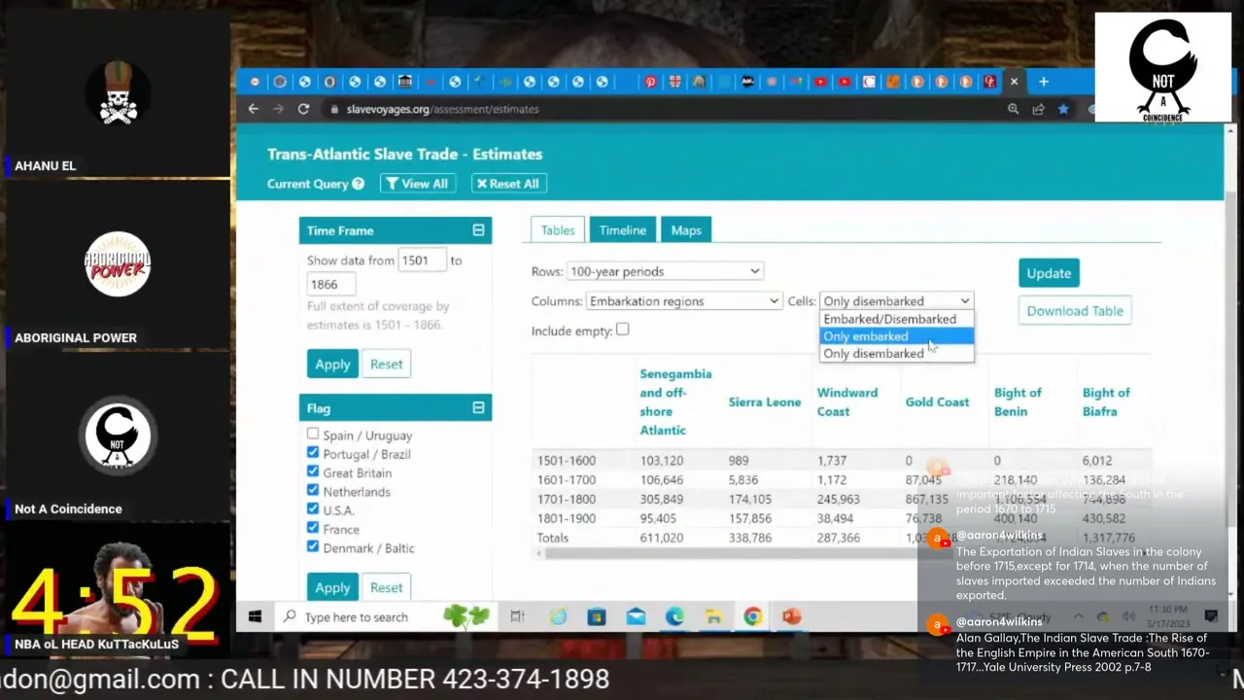The height and width of the screenshot is (700, 1244).
Task: Go back using the browser back arrow
Action: click(254, 109)
